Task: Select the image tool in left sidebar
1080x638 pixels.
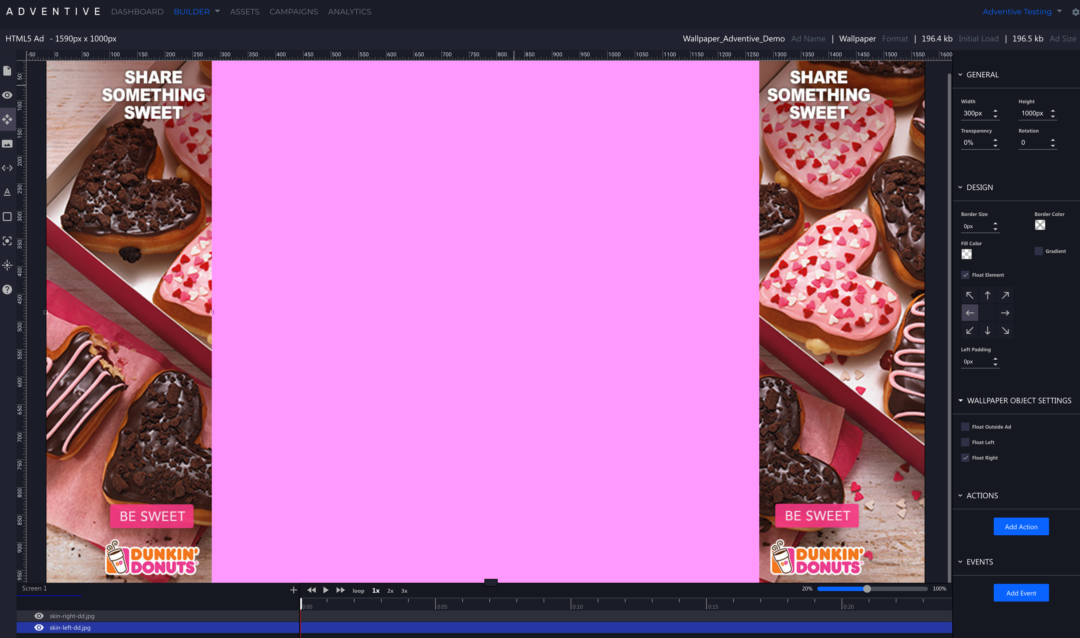Action: pyautogui.click(x=7, y=144)
